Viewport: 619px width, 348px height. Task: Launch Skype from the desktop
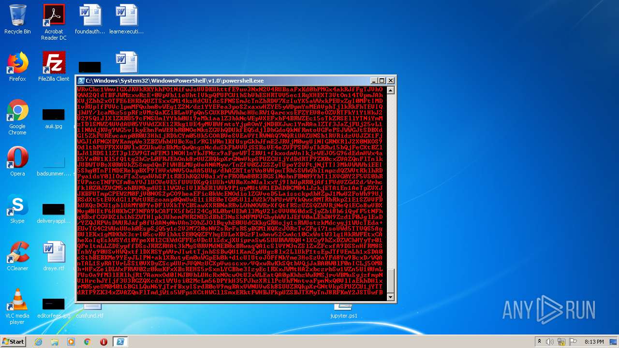click(17, 209)
